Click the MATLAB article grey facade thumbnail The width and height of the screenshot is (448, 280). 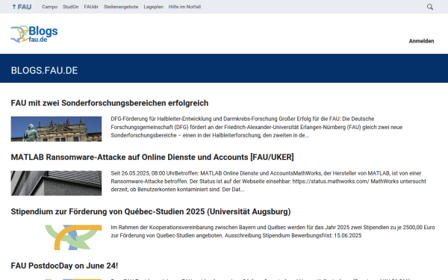[56, 183]
